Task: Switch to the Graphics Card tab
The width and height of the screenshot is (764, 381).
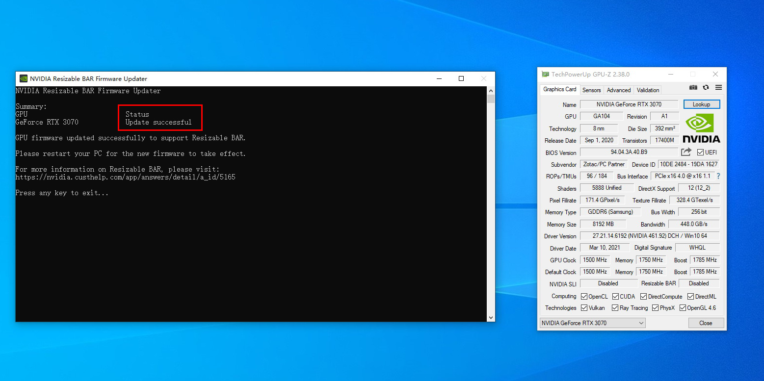Action: pos(559,89)
